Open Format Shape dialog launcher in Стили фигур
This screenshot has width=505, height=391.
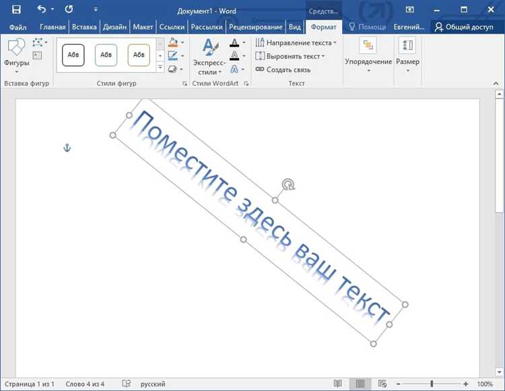[x=185, y=84]
